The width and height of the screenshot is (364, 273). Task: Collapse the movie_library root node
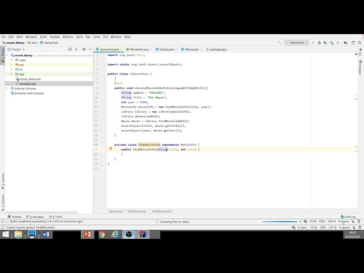(7, 55)
